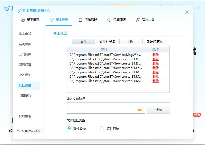Close the 设置中心 dialog
Viewport: 205px width, 145px height.
point(187,12)
